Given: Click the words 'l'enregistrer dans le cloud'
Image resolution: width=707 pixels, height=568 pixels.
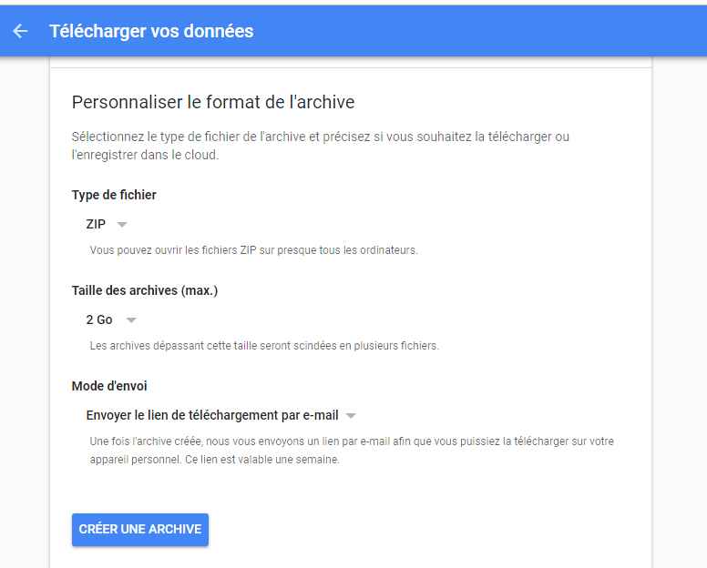Looking at the screenshot, I should pos(144,155).
